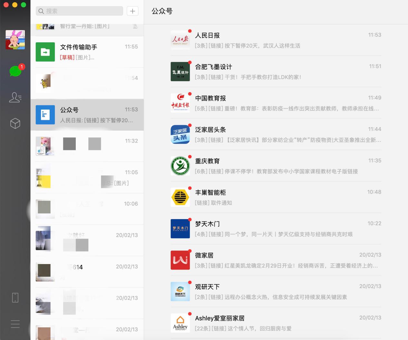Open the 丰巢智能柜 account logo

[x=180, y=197]
